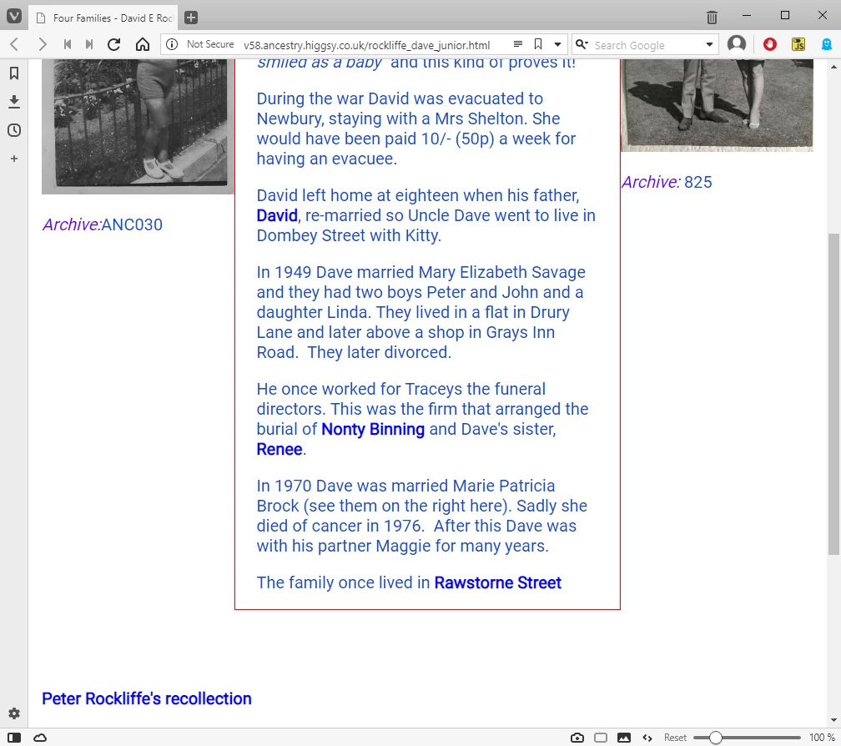Add a web panel with plus
Image resolution: width=841 pixels, height=746 pixels.
[14, 159]
